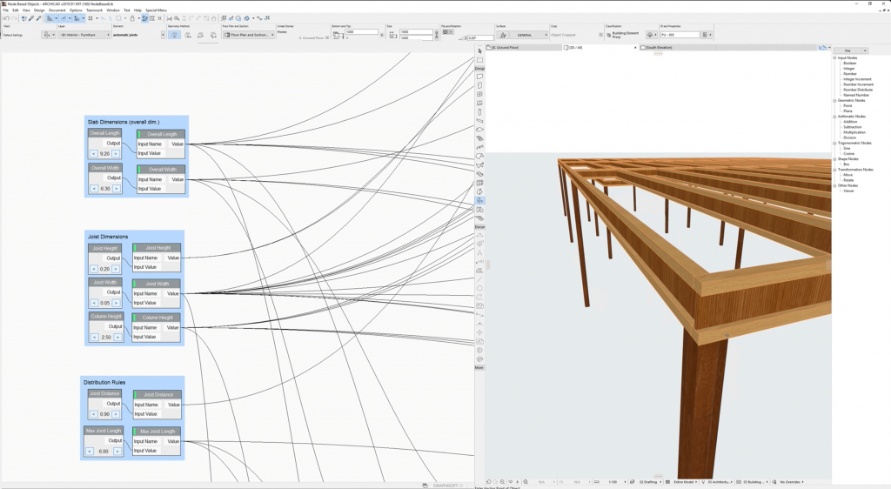
Task: Open the Interior - Furniture layer dropdown
Action: coord(83,35)
